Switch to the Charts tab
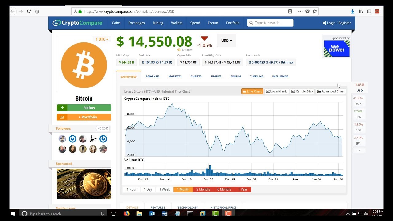 click(x=196, y=76)
